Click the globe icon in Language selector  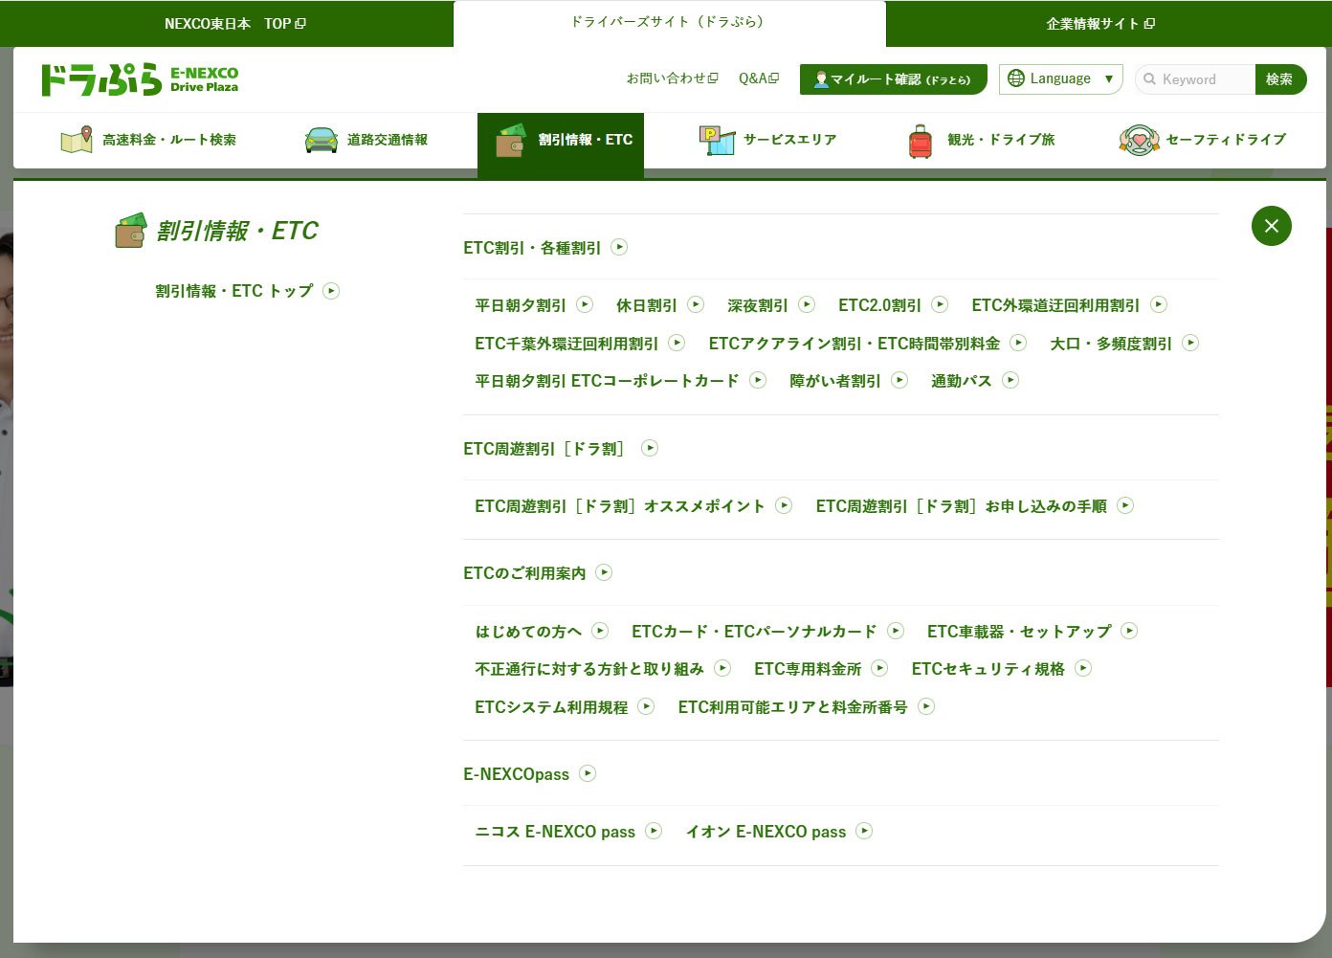1016,78
